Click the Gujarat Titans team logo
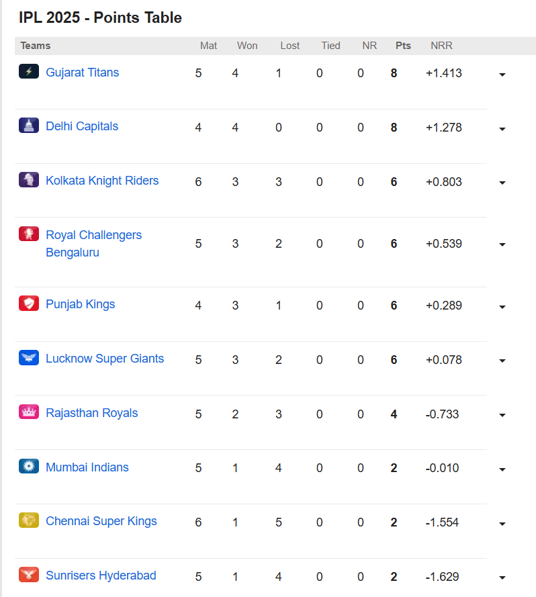This screenshot has height=597, width=536. pyautogui.click(x=29, y=71)
